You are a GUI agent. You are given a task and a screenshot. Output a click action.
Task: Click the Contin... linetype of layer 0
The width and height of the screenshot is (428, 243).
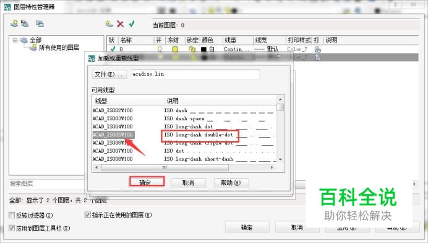(x=236, y=49)
